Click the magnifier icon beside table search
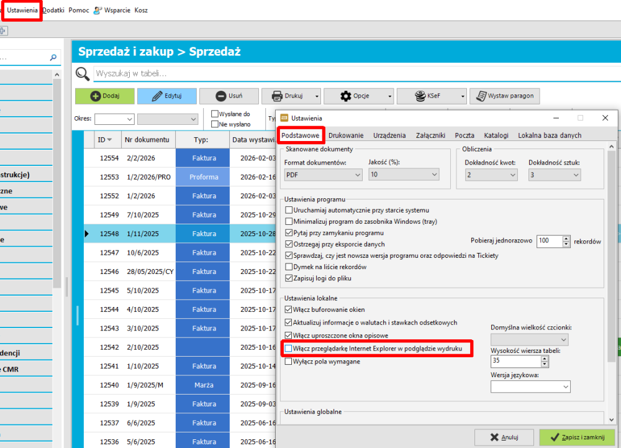The width and height of the screenshot is (621, 448). pos(83,74)
